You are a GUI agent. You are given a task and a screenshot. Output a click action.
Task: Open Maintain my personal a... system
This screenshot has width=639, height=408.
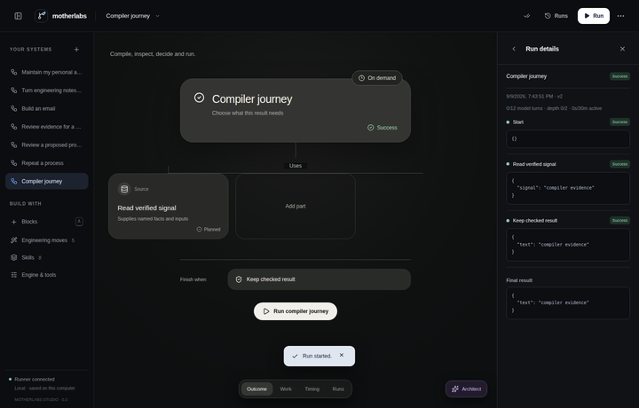[47, 72]
